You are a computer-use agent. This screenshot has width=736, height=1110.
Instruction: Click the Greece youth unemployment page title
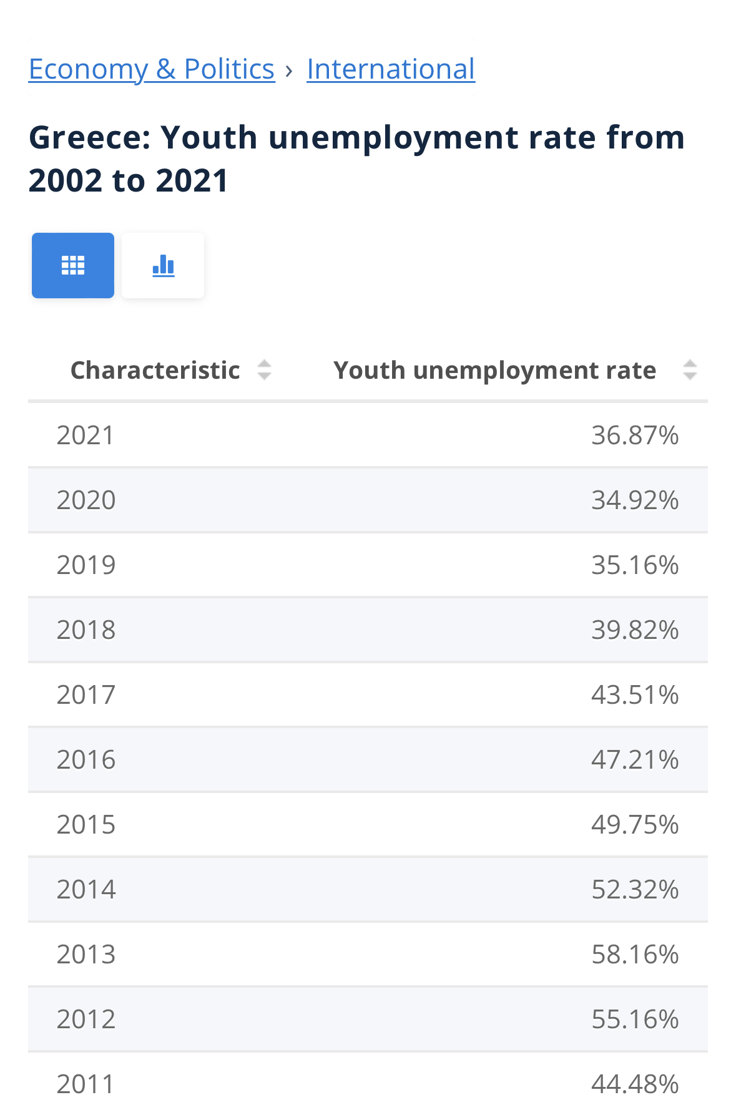point(356,158)
